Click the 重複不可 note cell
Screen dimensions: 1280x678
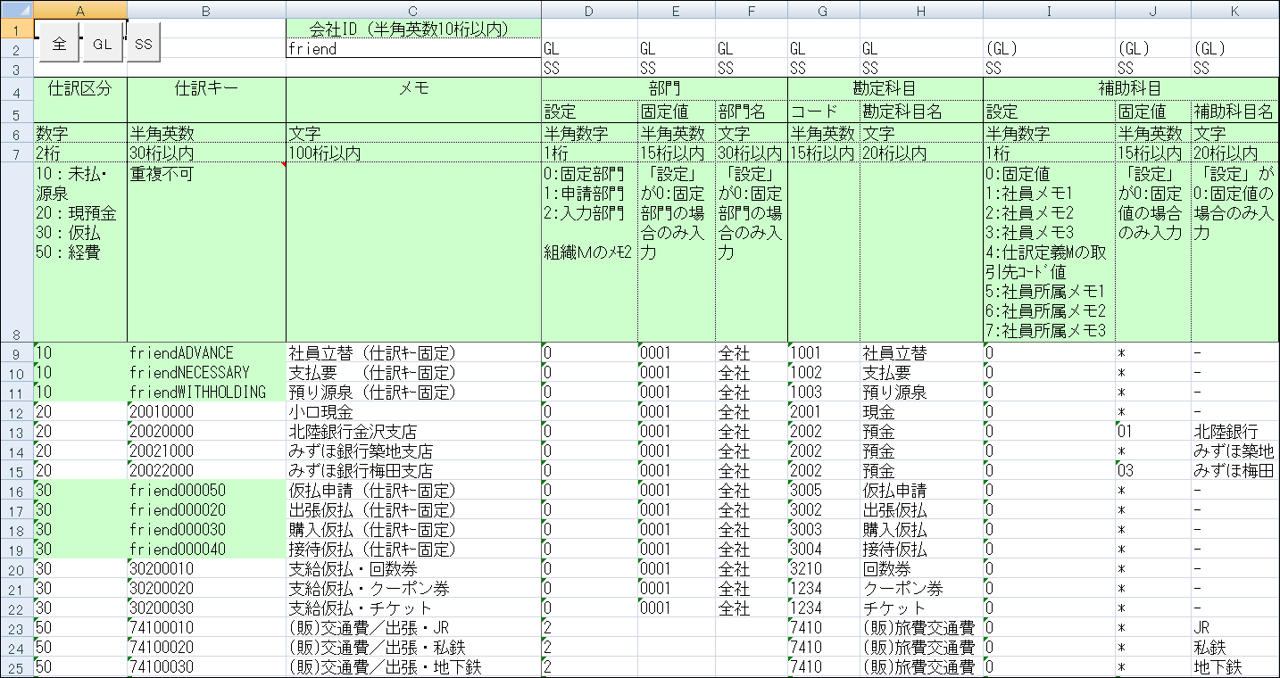[206, 252]
